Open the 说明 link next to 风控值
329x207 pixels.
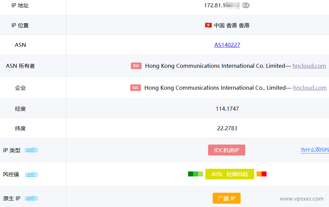31,174
